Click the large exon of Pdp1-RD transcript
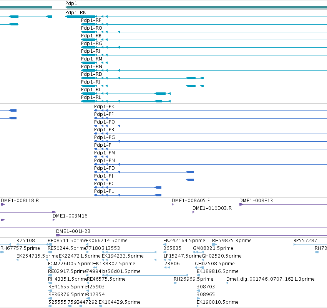The width and height of the screenshot is (327, 308). click(x=191, y=78)
